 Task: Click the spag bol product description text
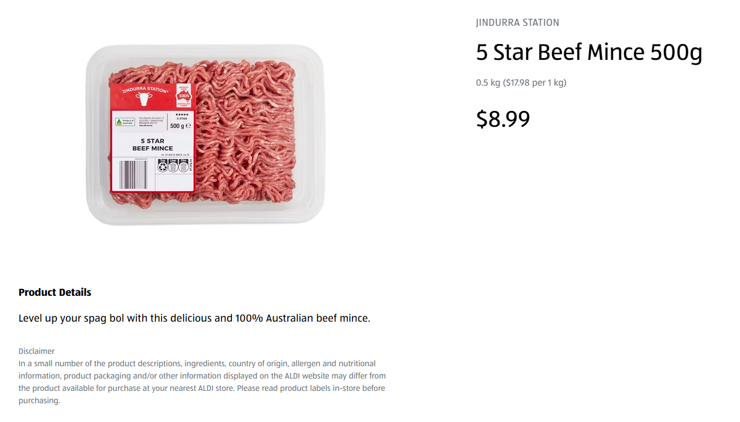(x=194, y=319)
